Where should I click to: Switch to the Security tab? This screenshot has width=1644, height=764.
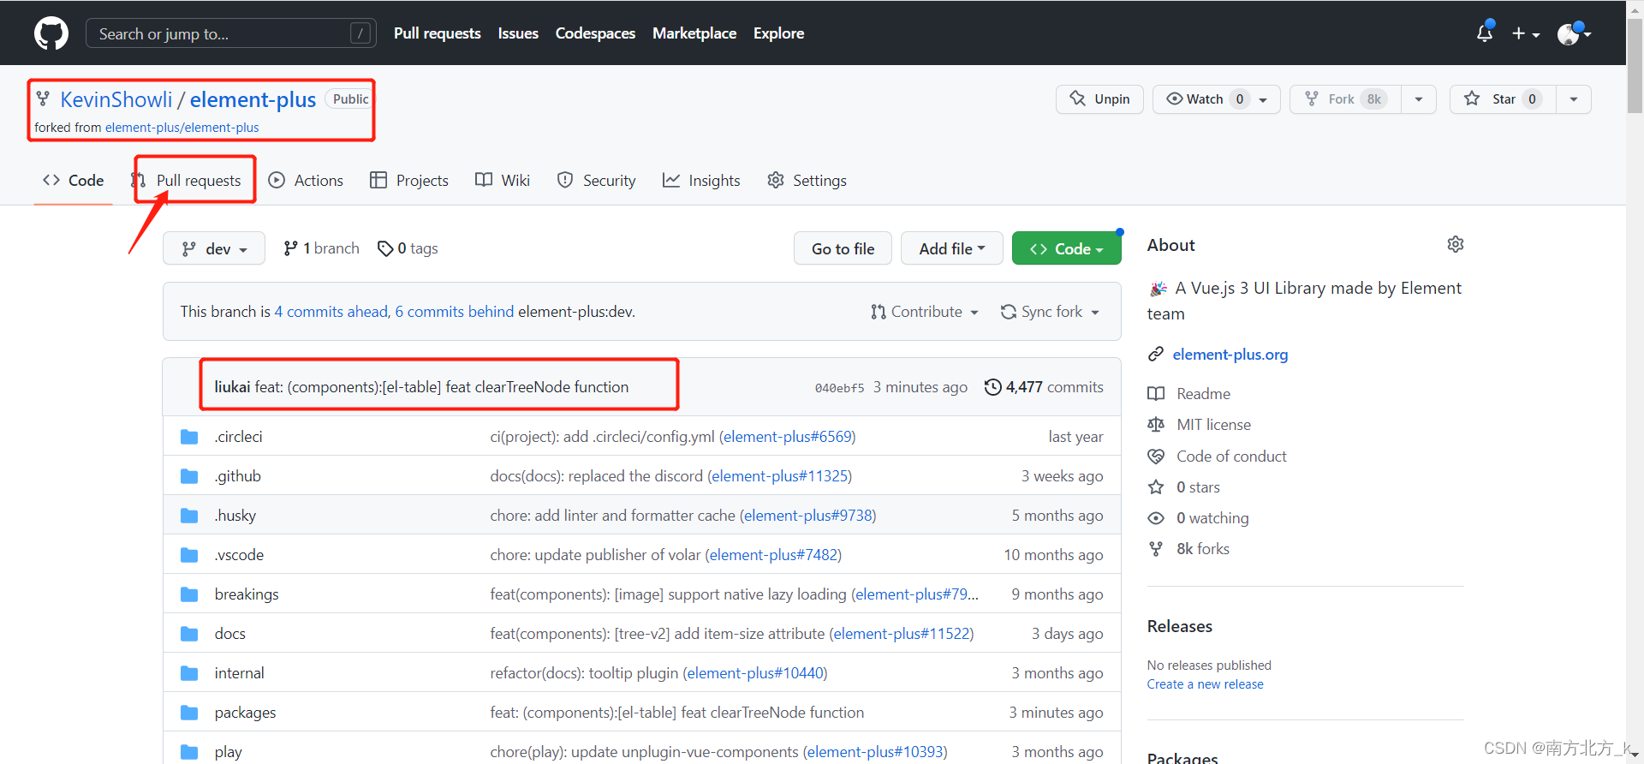click(x=597, y=181)
